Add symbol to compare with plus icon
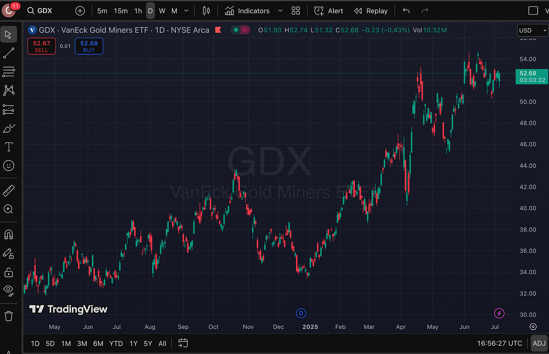Viewport: 549px width, 354px height. [80, 11]
